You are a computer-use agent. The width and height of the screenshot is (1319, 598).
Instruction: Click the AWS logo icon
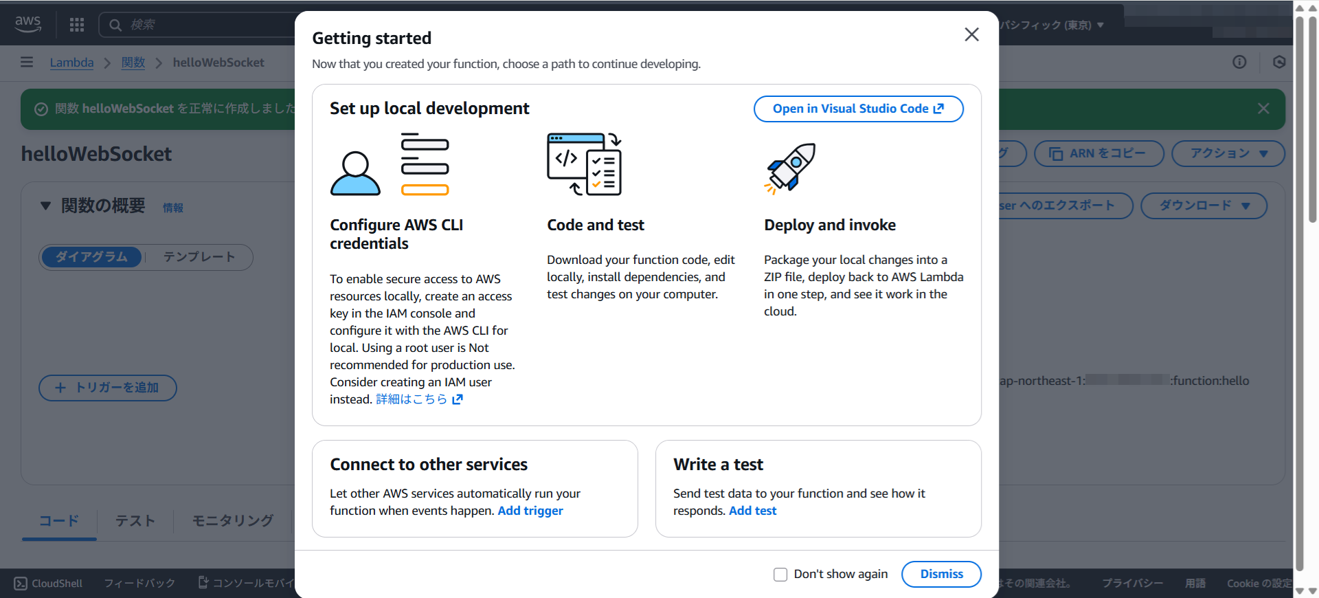tap(28, 24)
